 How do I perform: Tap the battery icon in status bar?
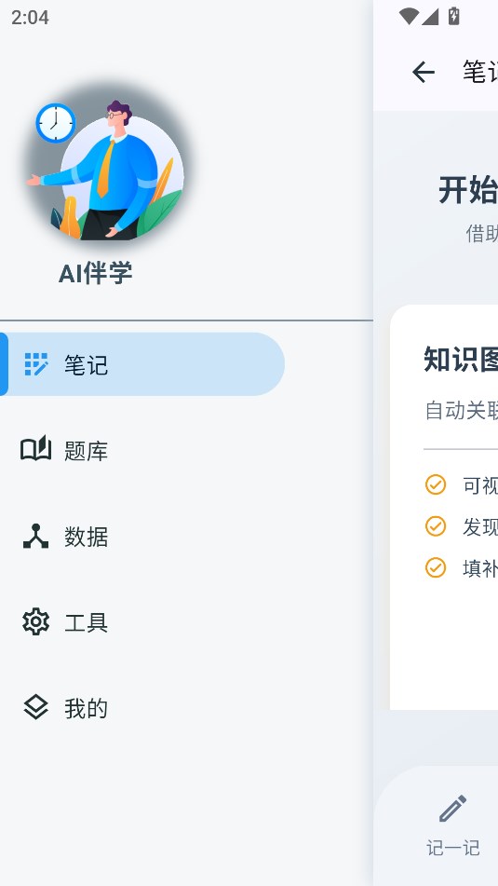click(454, 16)
